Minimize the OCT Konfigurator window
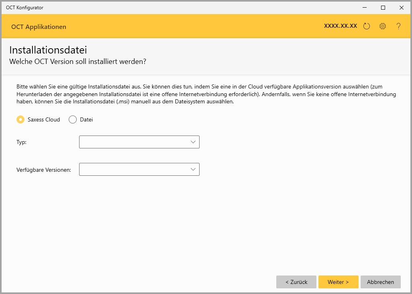Viewport: 412px width, 294px height. click(x=365, y=8)
